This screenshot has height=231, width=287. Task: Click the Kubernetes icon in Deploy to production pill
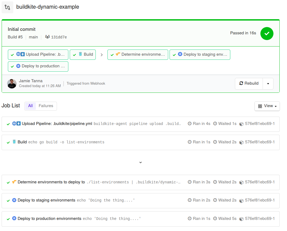point(18,66)
